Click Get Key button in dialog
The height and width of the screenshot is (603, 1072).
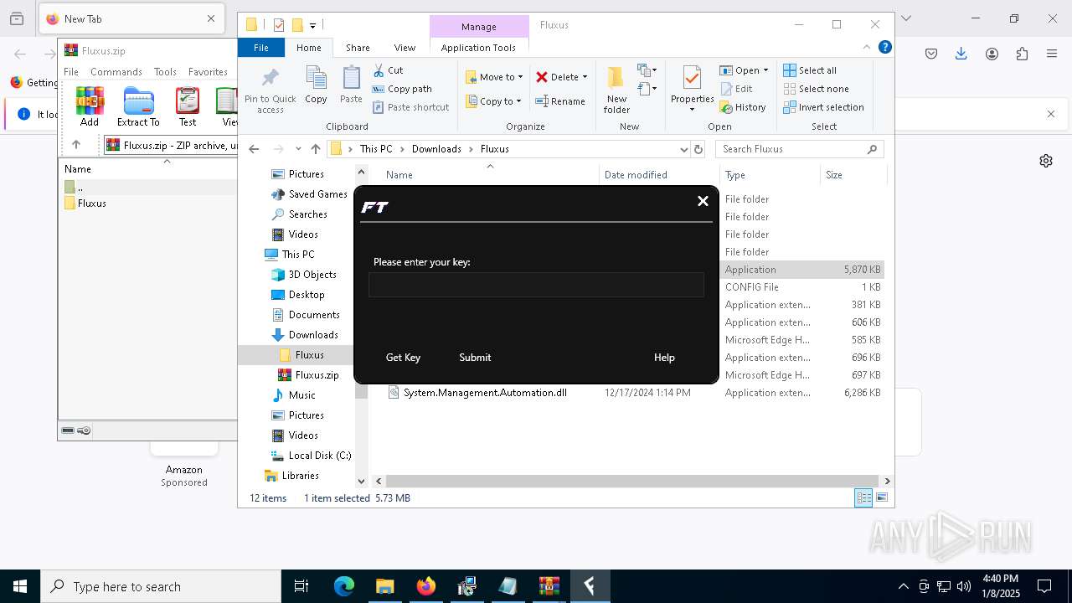(x=403, y=357)
